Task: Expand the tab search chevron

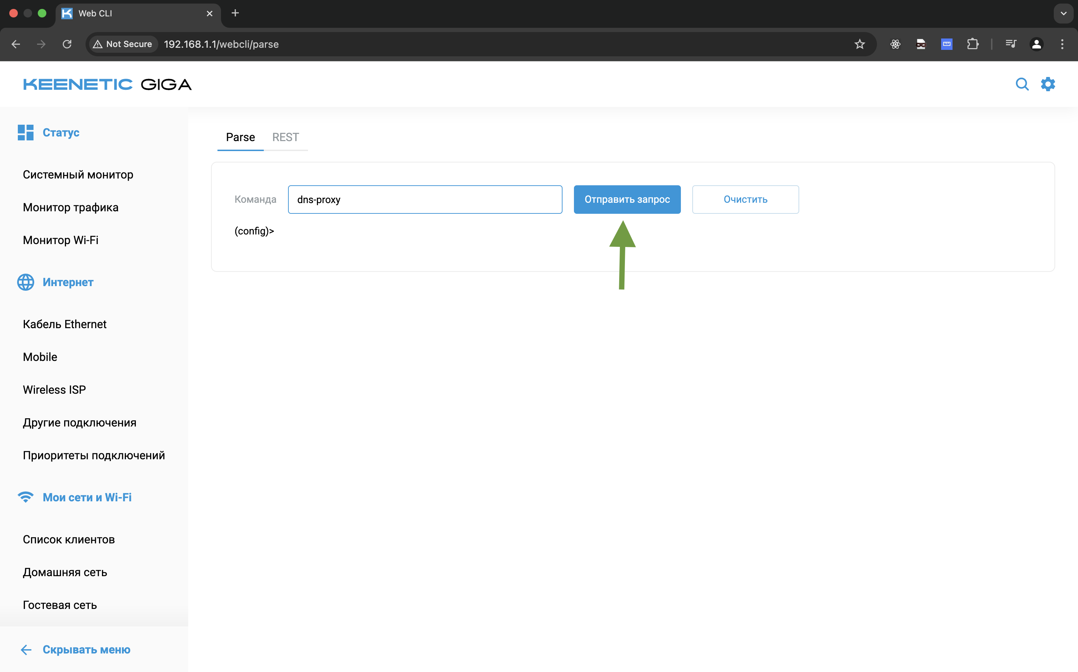Action: tap(1063, 13)
